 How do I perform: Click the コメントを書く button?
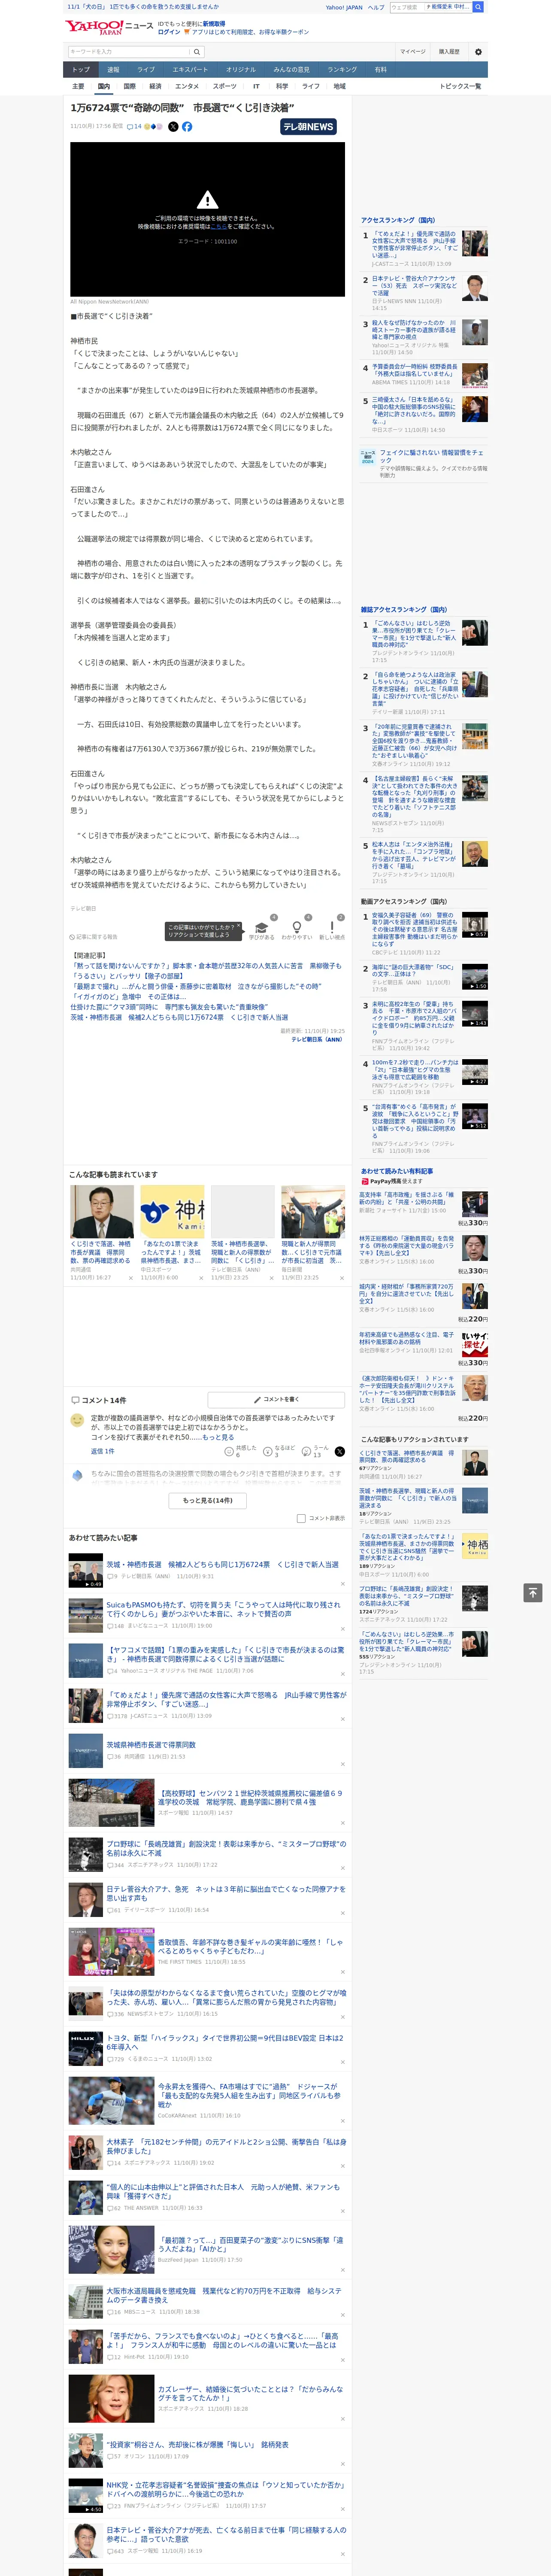coord(276,1399)
